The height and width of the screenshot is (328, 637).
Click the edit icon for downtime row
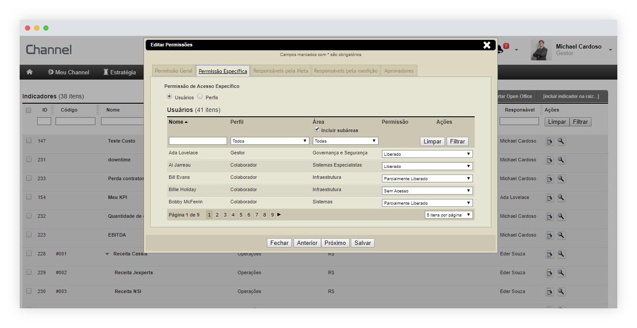coord(549,160)
